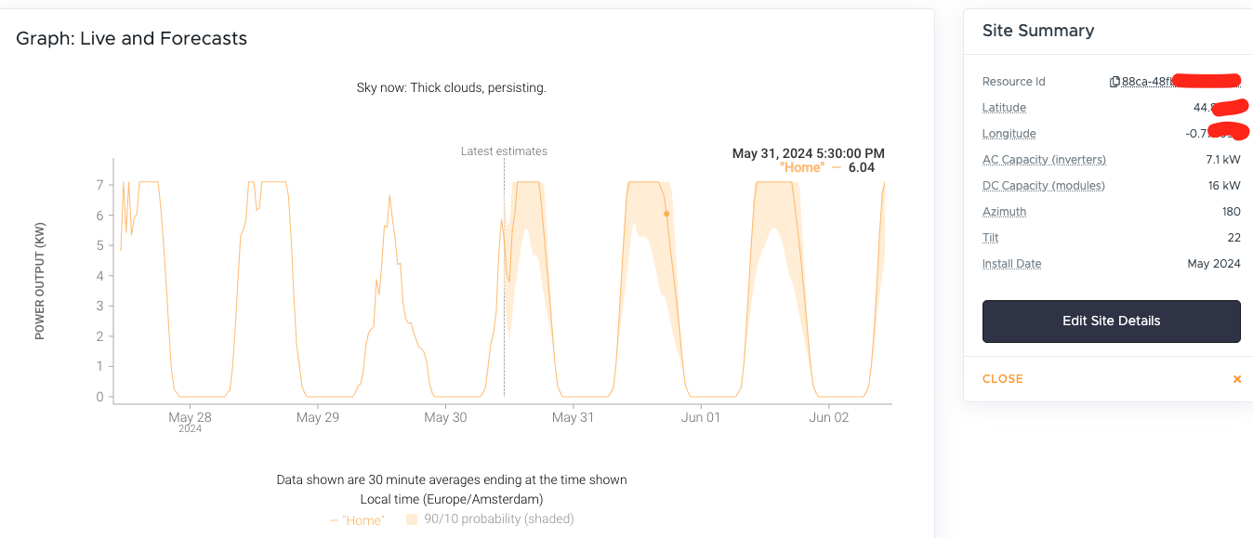The image size is (1253, 538).
Task: Click the Site Summary panel heading
Action: pyautogui.click(x=1037, y=31)
